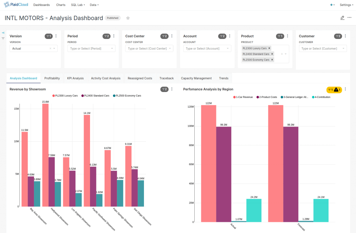Toggle PL2500 Economy Cars legend series
The image size is (356, 233).
pyautogui.click(x=127, y=96)
